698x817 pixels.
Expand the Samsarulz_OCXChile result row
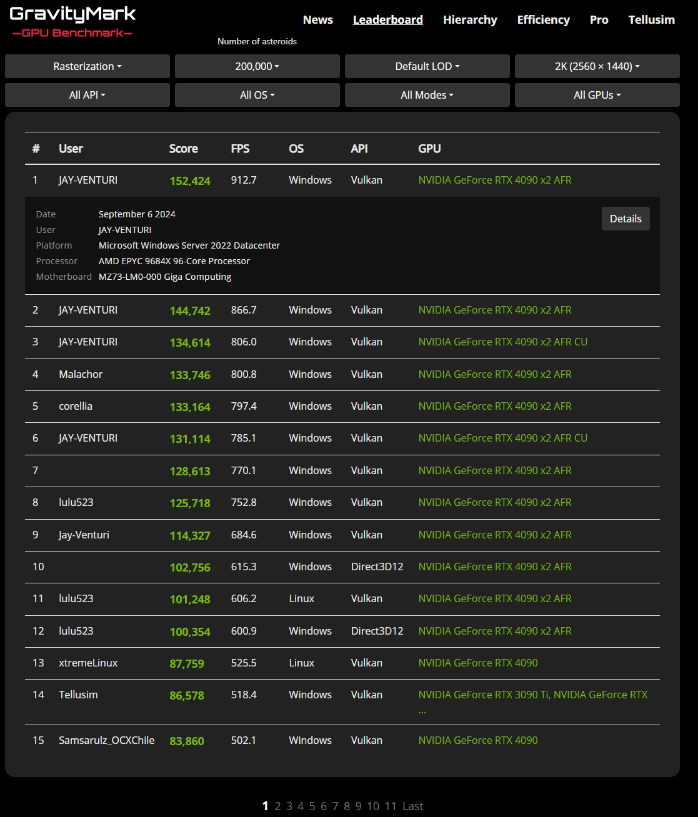[x=106, y=740]
